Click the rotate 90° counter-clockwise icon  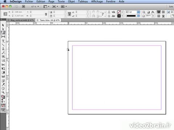98,12
